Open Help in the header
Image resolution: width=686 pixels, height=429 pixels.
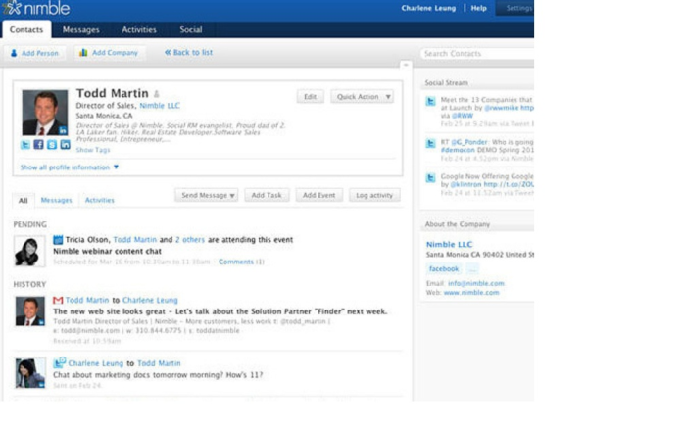pyautogui.click(x=478, y=8)
